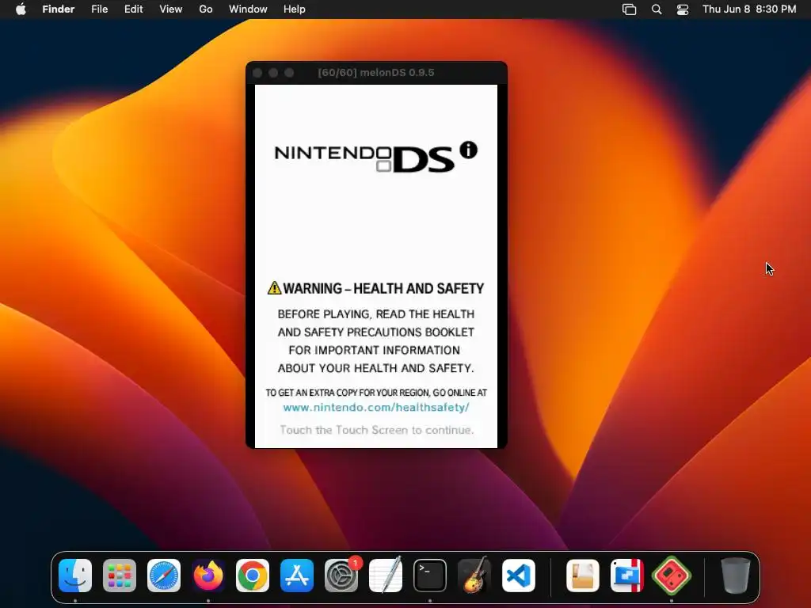
Task: Minimize the melonDS window
Action: pos(273,73)
